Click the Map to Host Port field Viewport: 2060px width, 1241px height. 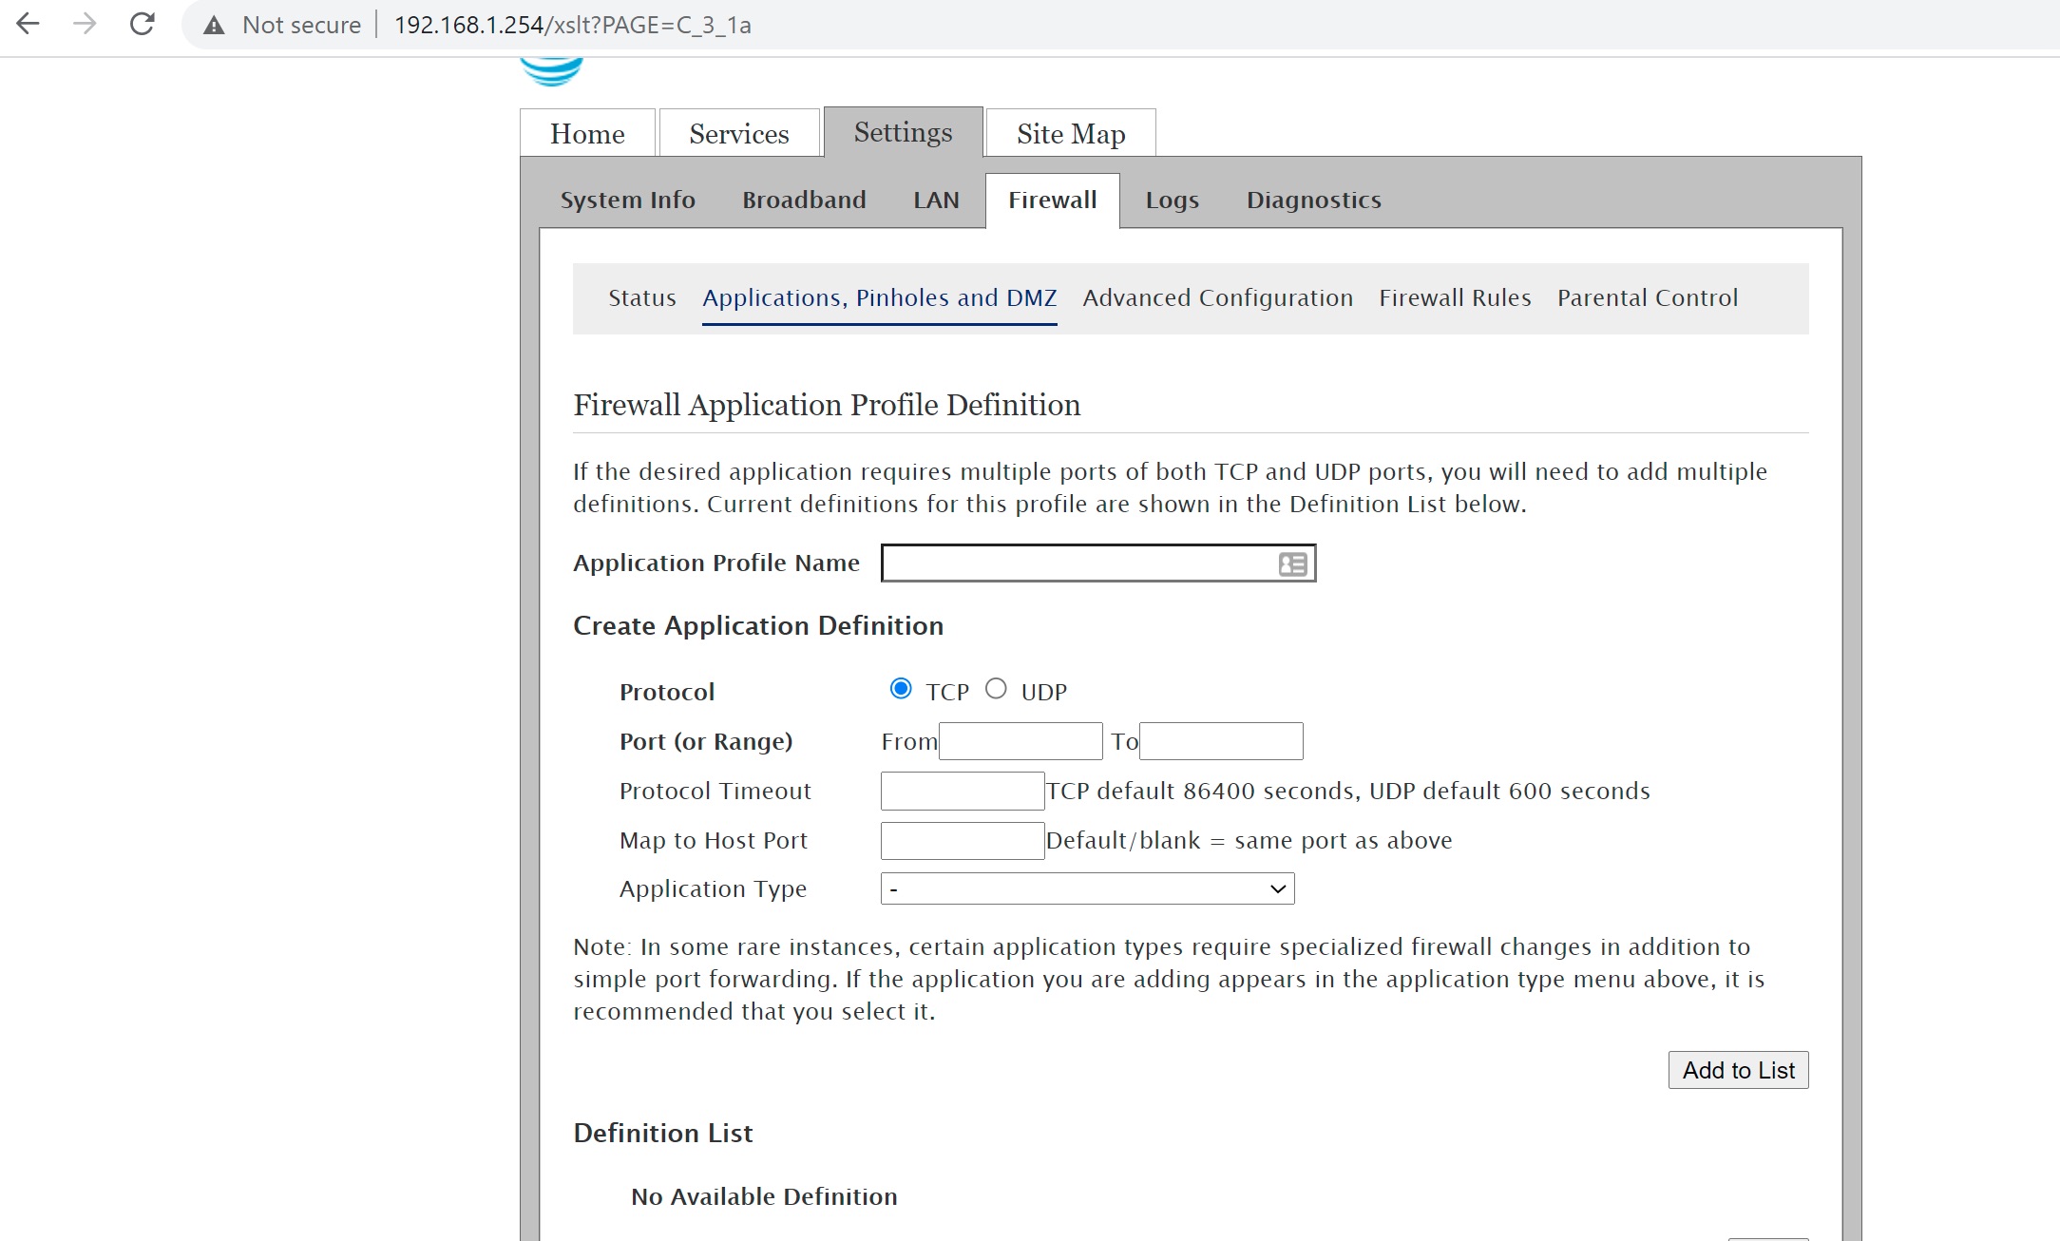[962, 841]
